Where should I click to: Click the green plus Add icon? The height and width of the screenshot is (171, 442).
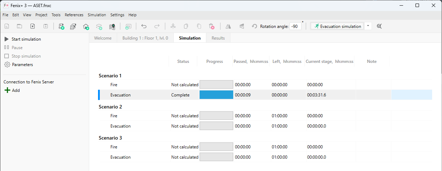[x=7, y=90]
